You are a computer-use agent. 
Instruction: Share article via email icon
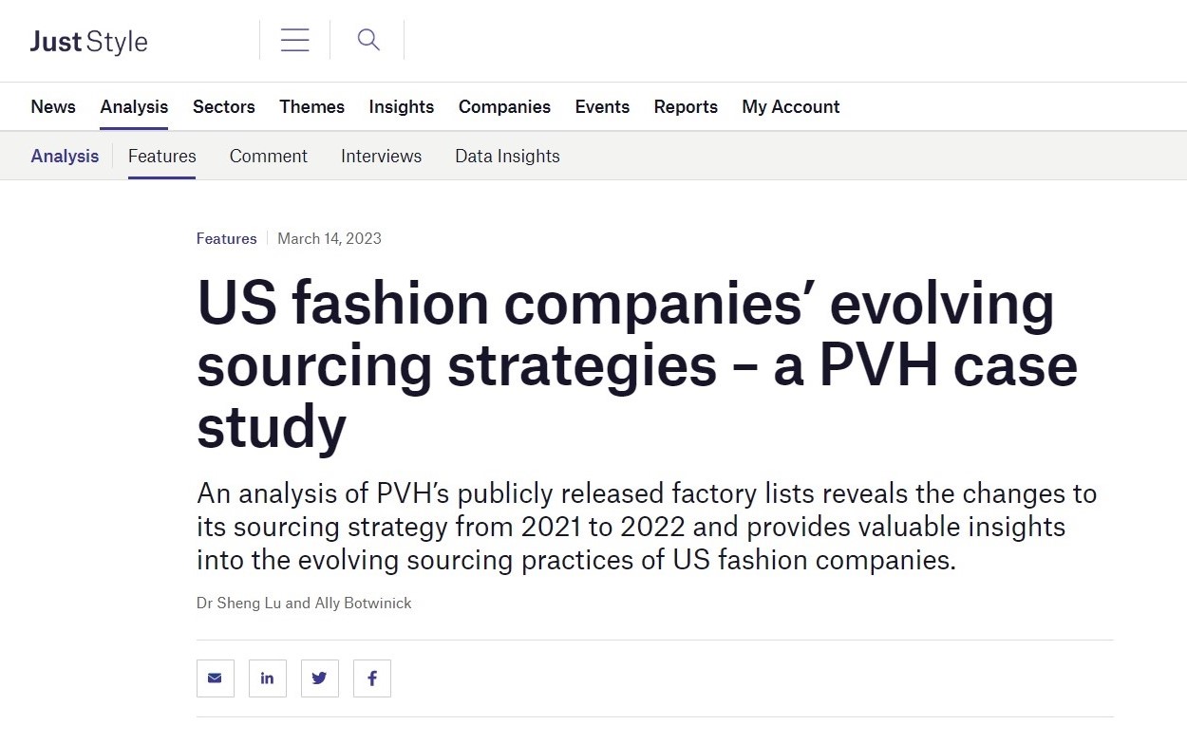pyautogui.click(x=216, y=678)
